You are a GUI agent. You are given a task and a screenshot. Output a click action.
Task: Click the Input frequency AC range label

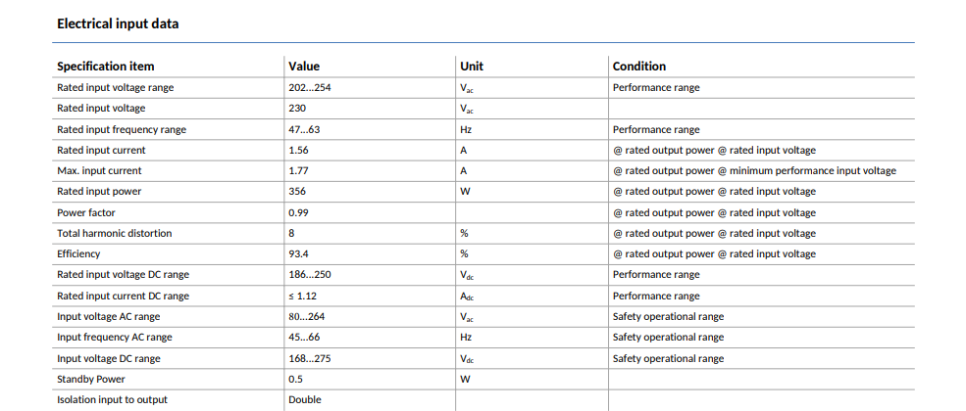click(115, 338)
